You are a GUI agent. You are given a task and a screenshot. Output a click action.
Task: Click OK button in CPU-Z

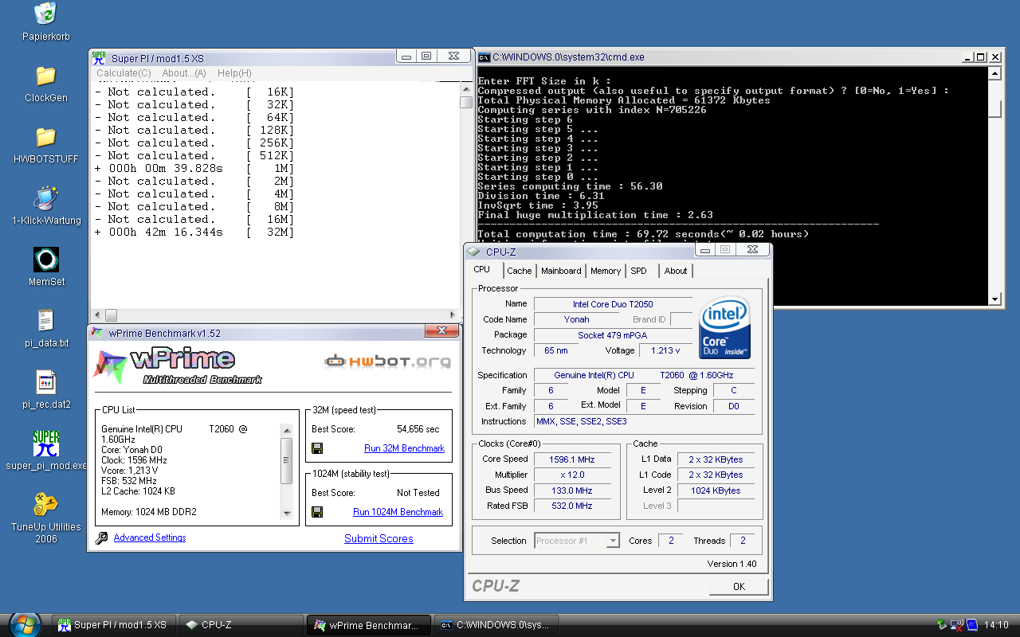pos(739,586)
